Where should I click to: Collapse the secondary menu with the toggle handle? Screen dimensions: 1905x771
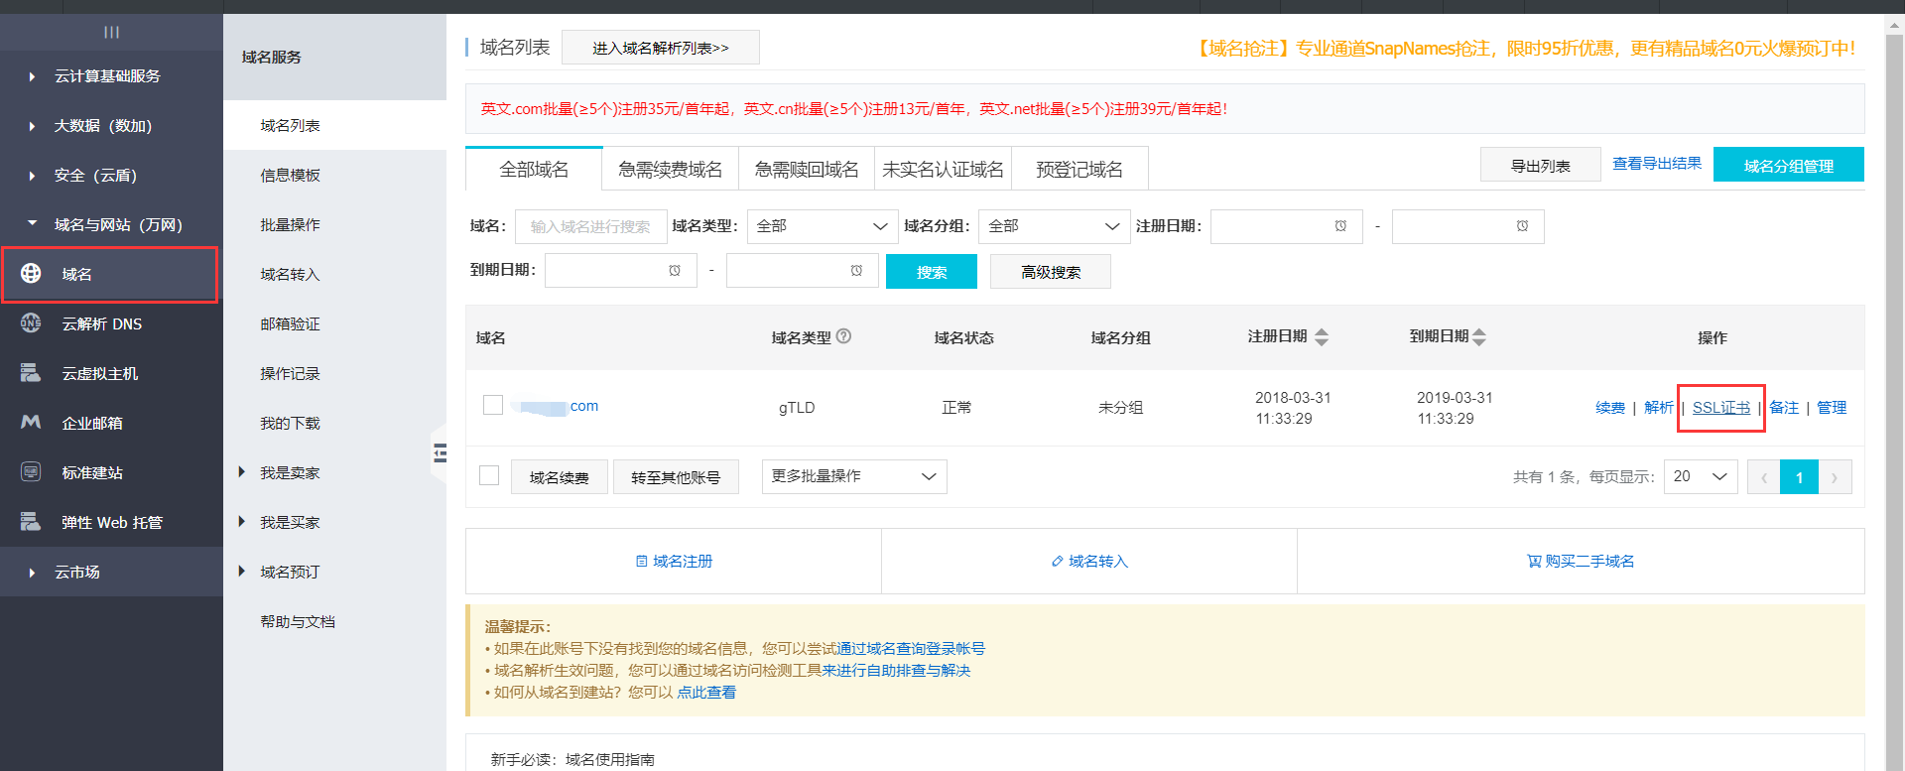pos(440,453)
